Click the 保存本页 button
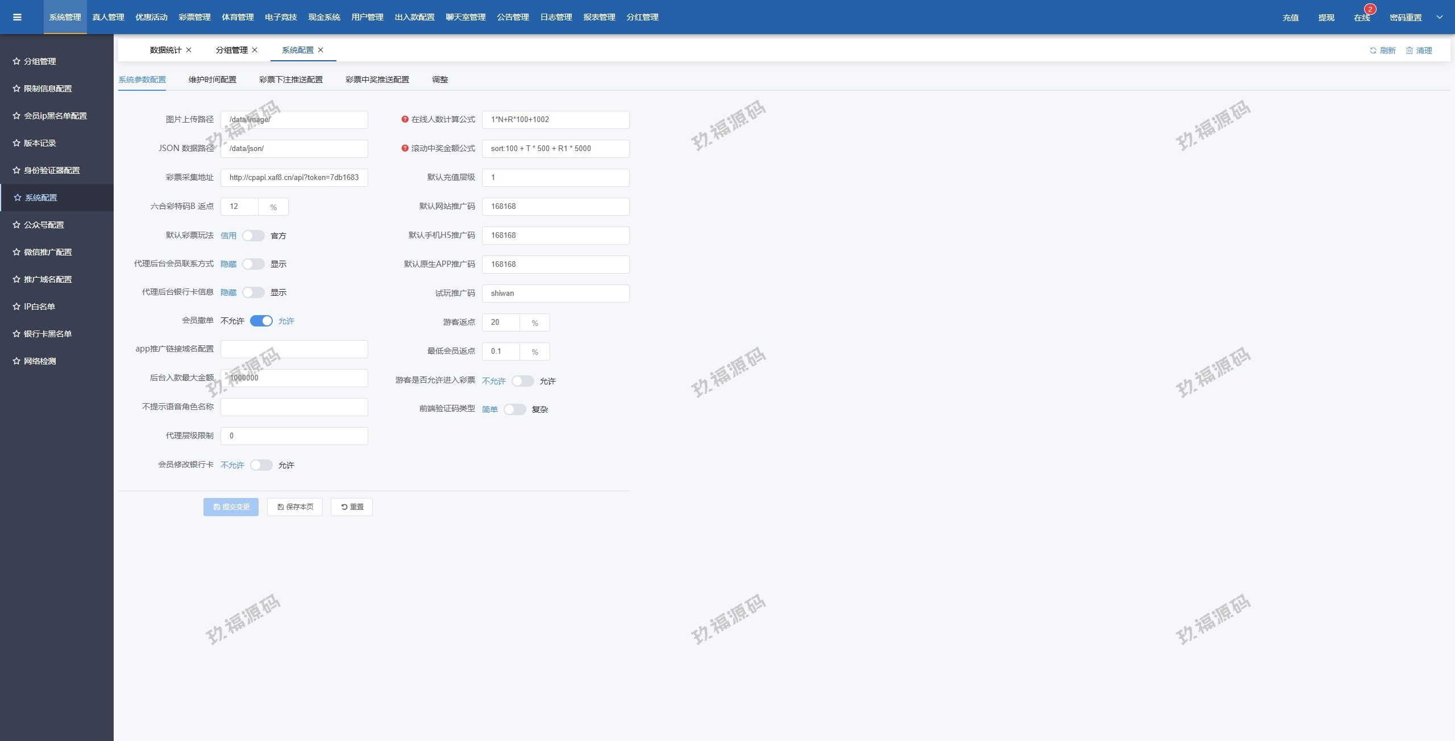This screenshot has height=741, width=1455. pos(294,507)
